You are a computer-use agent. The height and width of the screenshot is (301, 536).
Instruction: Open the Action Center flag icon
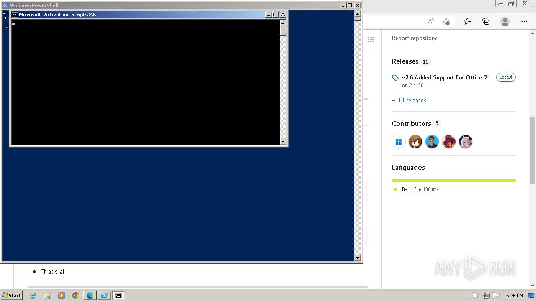point(496,296)
